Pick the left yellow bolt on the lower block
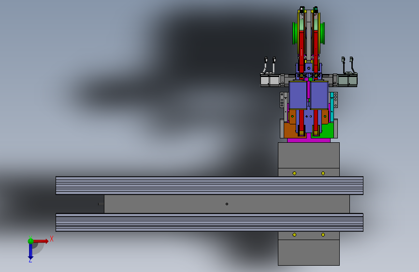 294,235
